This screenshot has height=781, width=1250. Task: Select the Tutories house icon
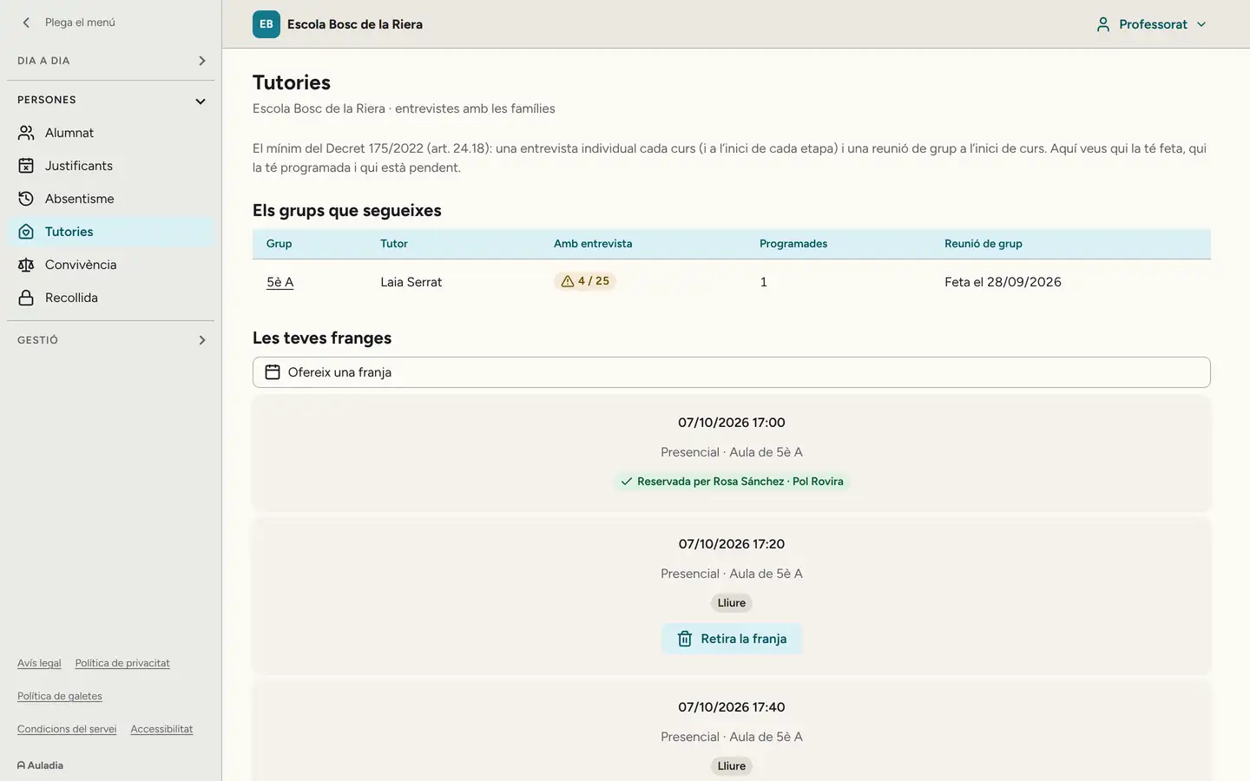coord(26,232)
